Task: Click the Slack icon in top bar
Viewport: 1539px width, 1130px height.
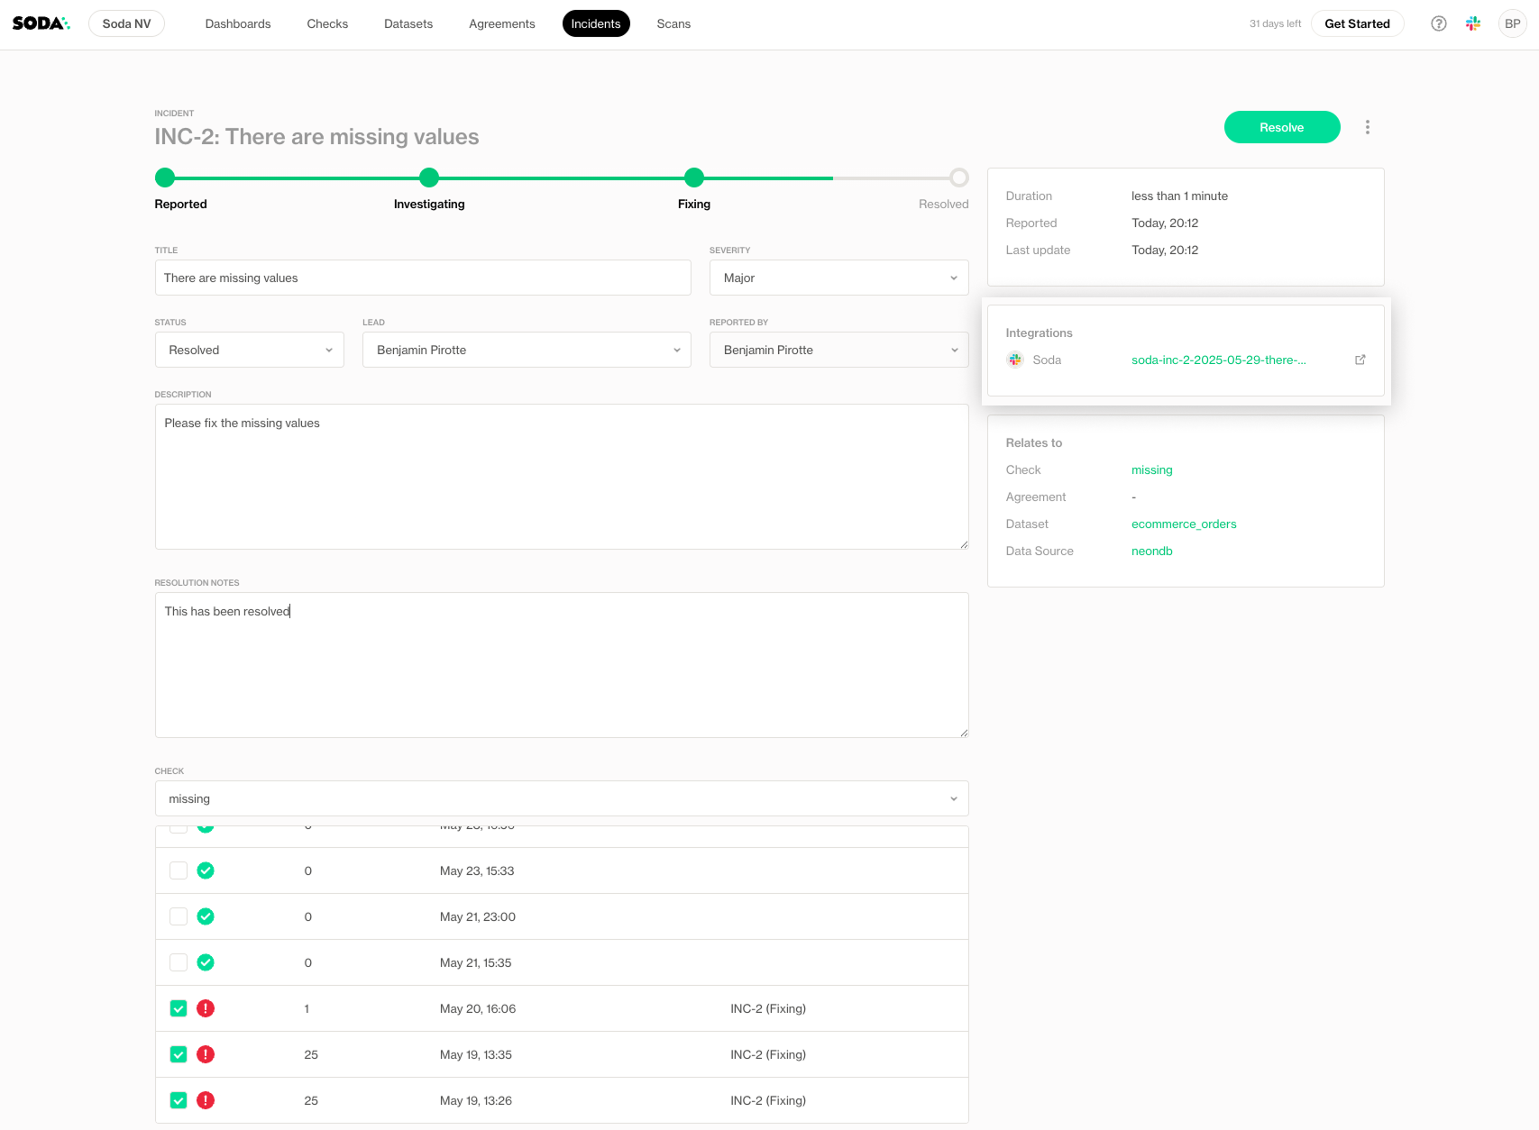Action: tap(1473, 23)
